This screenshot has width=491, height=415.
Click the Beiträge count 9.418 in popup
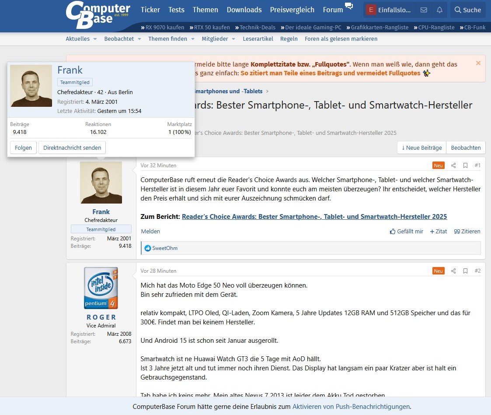coord(20,132)
